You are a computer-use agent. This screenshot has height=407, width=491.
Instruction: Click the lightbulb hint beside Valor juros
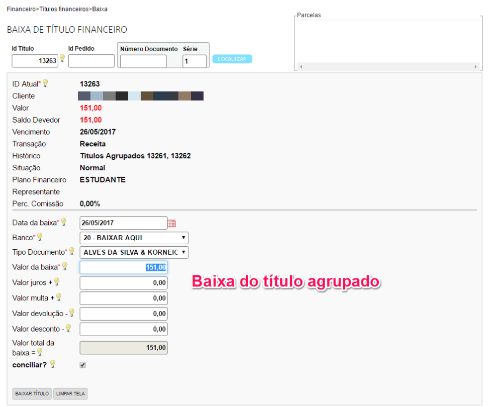tap(57, 282)
